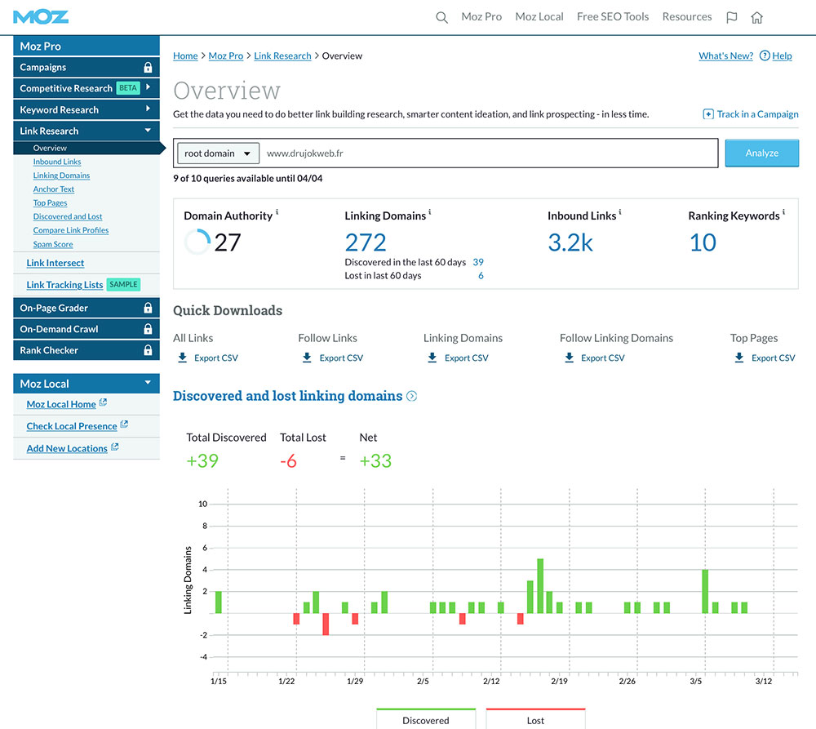Click the Check Local Presence external link icon
Image resolution: width=816 pixels, height=729 pixels.
124,425
